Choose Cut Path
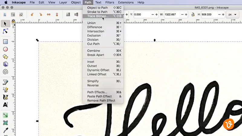Screen dimensions: 242x136 [103, 44]
